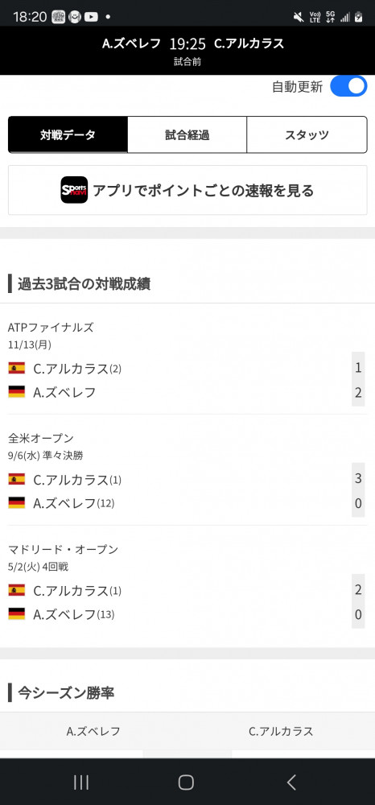Select the 対戦データ tab
Viewport: 375px width, 805px height.
tap(68, 135)
